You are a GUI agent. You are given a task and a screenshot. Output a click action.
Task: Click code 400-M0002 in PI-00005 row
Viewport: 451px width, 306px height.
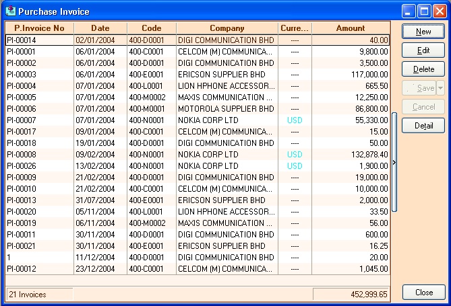point(152,98)
